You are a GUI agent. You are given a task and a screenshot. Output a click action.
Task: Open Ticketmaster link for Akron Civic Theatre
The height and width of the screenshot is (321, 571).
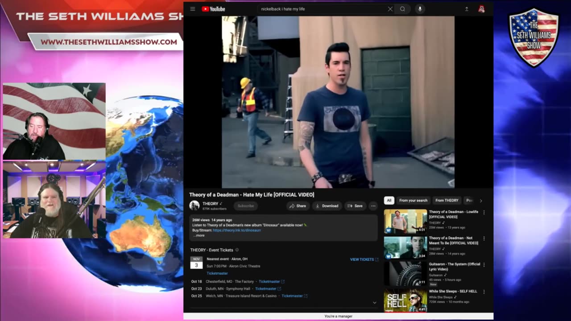[x=217, y=273]
